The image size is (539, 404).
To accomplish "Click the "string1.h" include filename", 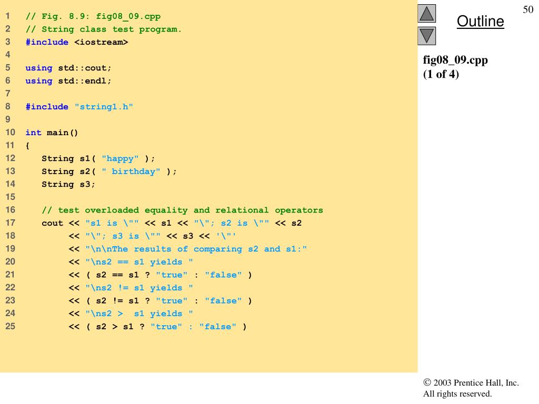I will click(104, 107).
